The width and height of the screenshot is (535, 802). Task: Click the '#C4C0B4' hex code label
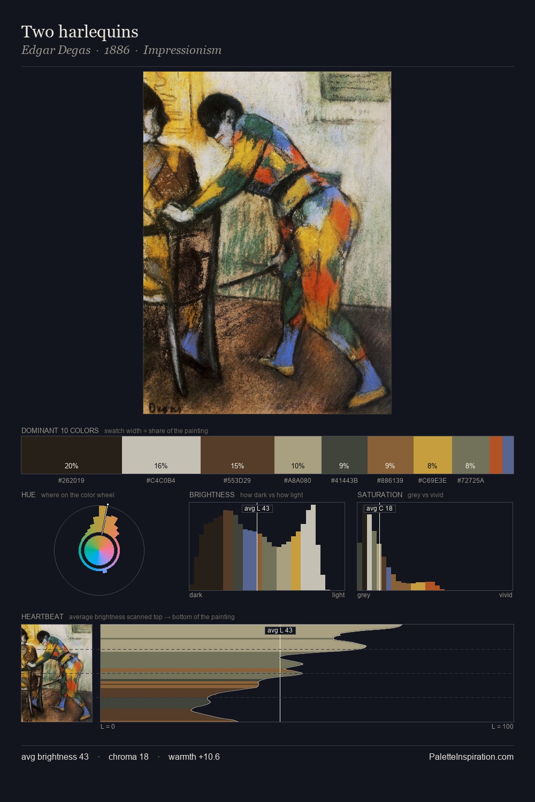(161, 481)
